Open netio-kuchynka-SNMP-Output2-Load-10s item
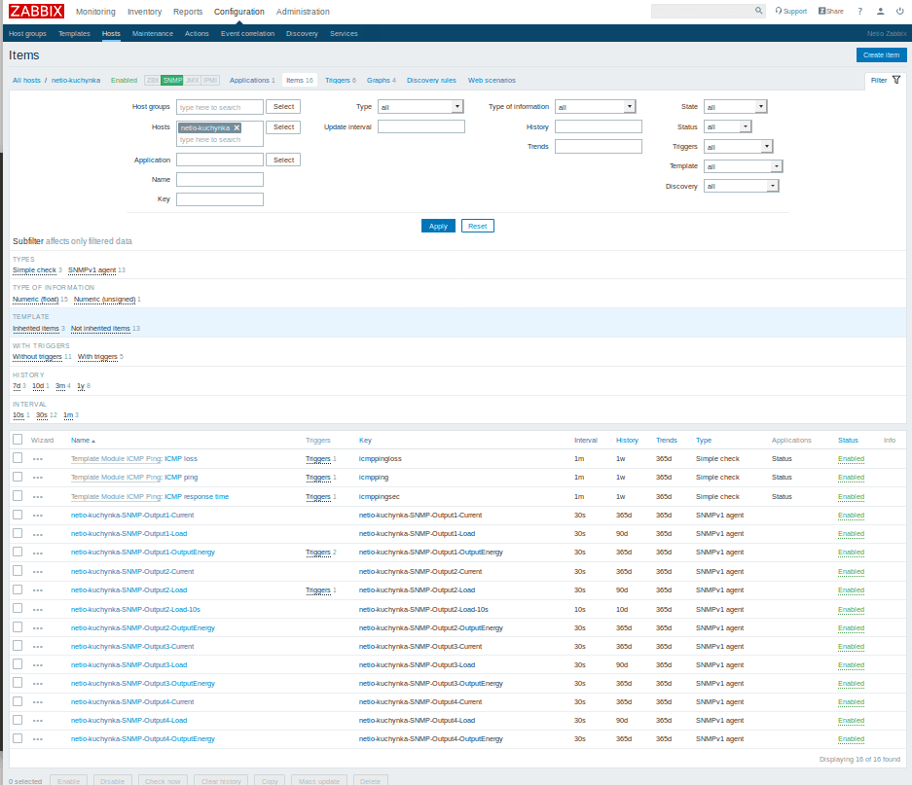The width and height of the screenshot is (912, 785). coord(135,609)
